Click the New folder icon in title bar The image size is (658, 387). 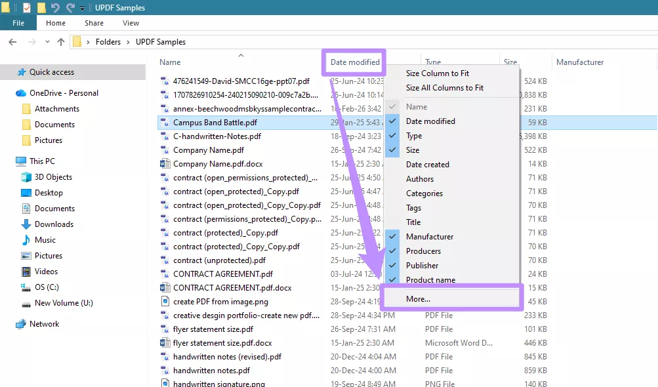pos(41,8)
